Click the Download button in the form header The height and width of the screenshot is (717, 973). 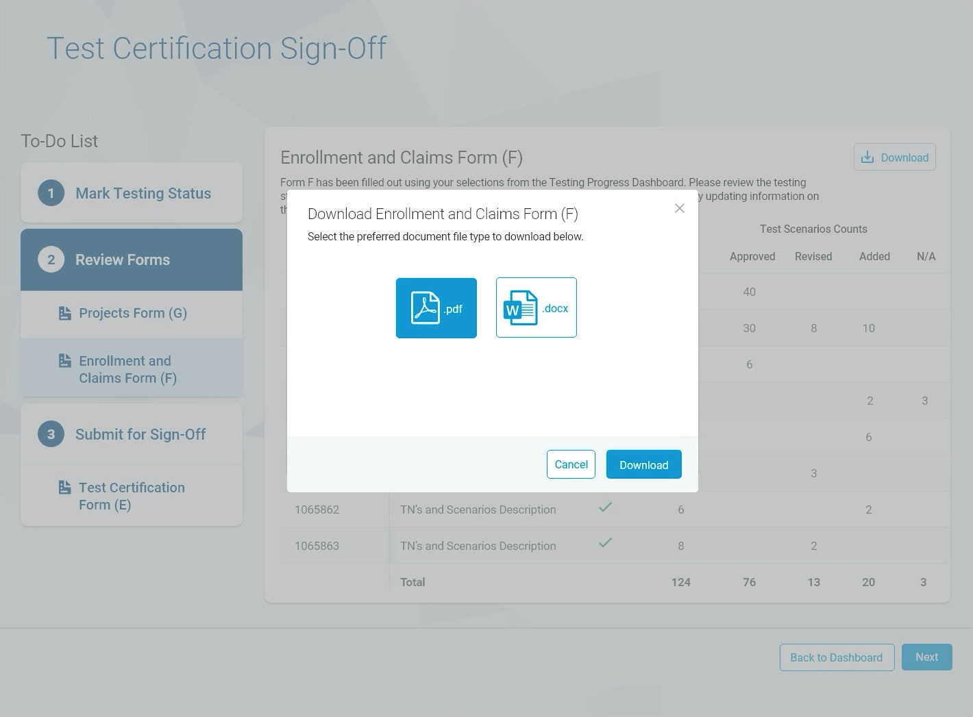pyautogui.click(x=894, y=158)
